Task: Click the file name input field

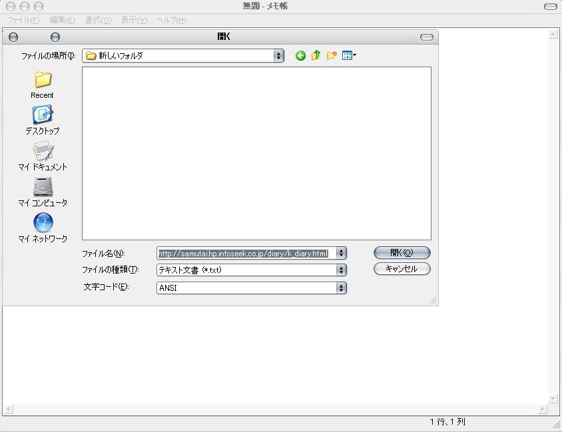Action: point(247,253)
